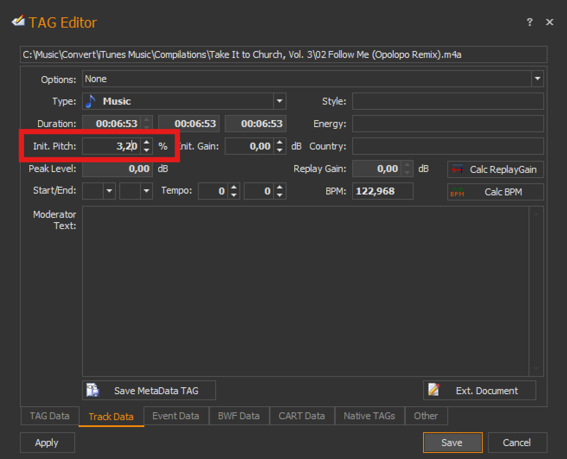Switch to the TAG Data tab
Screen dimensions: 567x459
(50, 416)
